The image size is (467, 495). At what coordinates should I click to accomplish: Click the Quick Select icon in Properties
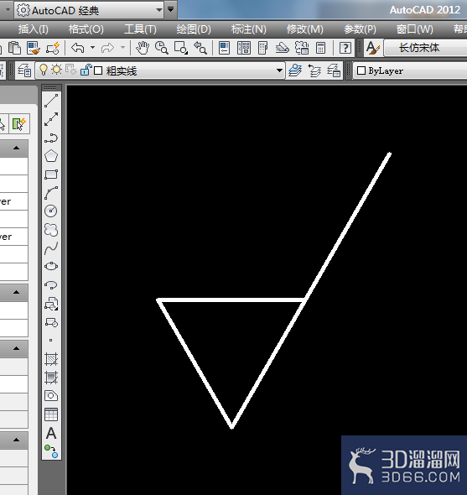(x=19, y=123)
